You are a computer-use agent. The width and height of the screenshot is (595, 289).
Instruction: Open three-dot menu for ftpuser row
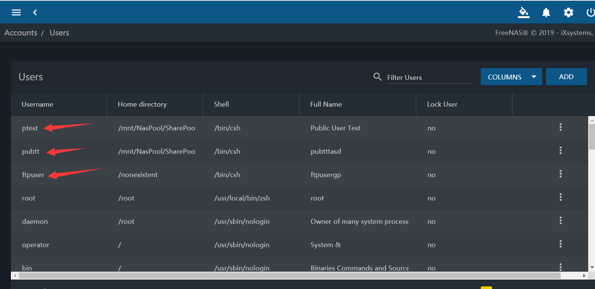click(560, 174)
